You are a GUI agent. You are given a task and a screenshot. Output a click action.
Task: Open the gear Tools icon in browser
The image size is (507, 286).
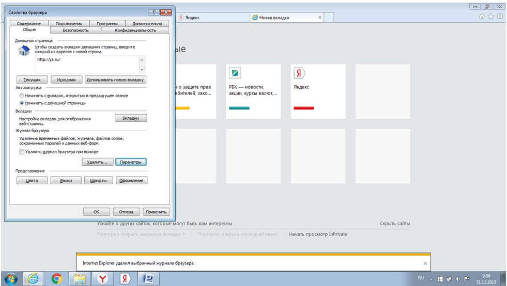[499, 17]
